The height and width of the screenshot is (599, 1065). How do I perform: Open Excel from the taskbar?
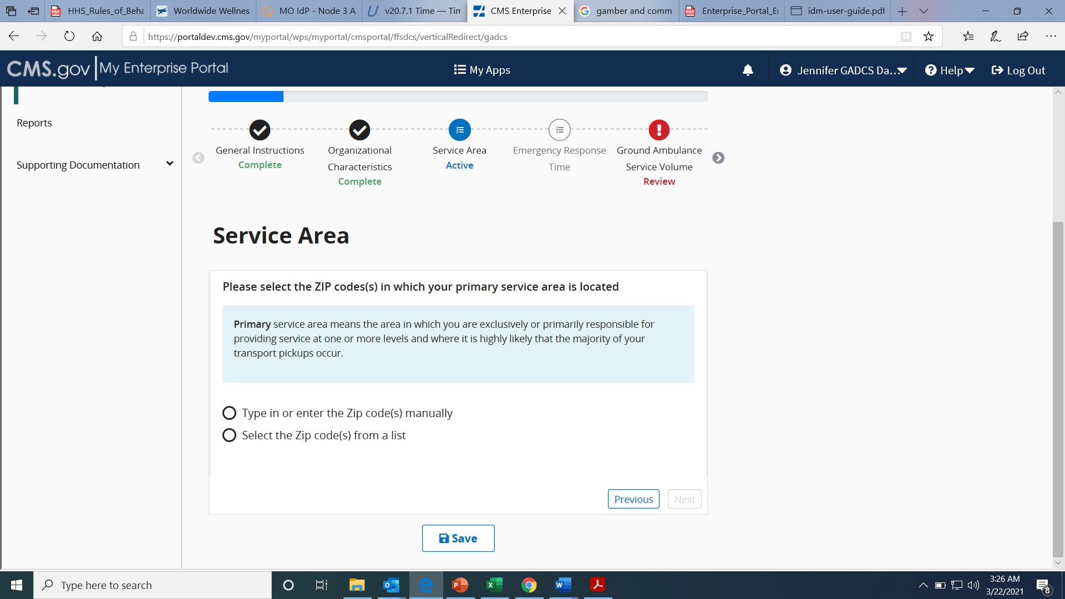pos(494,585)
